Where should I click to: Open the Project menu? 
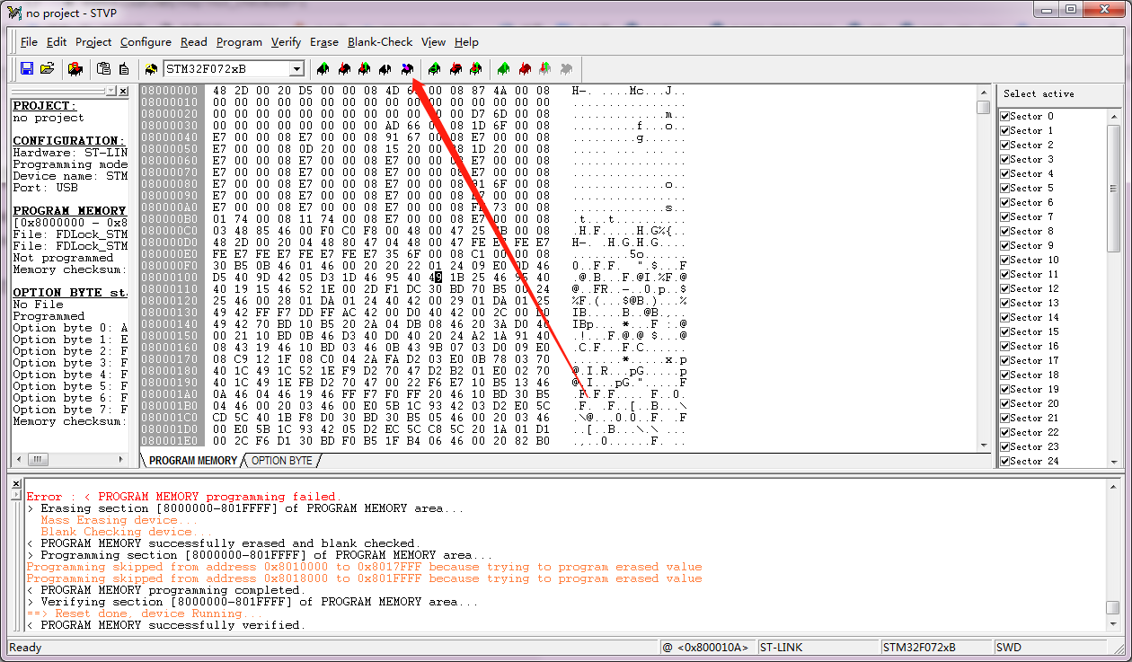coord(93,42)
